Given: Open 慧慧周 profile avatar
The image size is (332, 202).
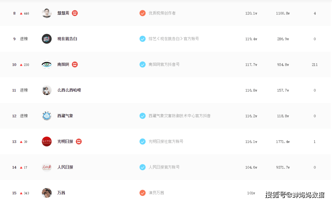Looking at the screenshot, I should (x=47, y=13).
